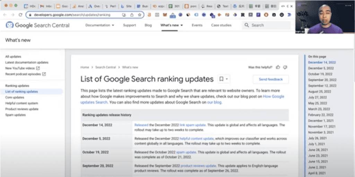Open the What's new dropdown menu
This screenshot has width=355, height=177.
point(171,25)
